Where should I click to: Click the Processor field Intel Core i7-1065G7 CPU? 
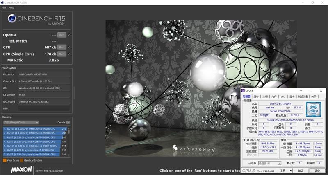coord(44,74)
